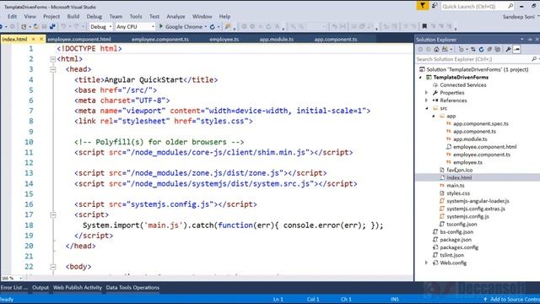Click the Solution Explorer Back arrow icon
540x304 pixels.
pos(420,49)
